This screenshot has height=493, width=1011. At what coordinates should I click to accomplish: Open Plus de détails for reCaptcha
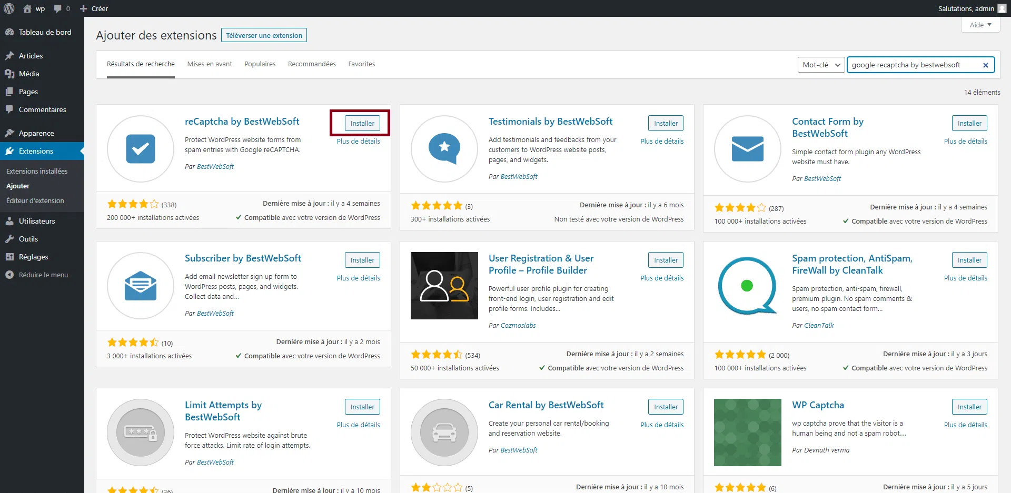[359, 142]
